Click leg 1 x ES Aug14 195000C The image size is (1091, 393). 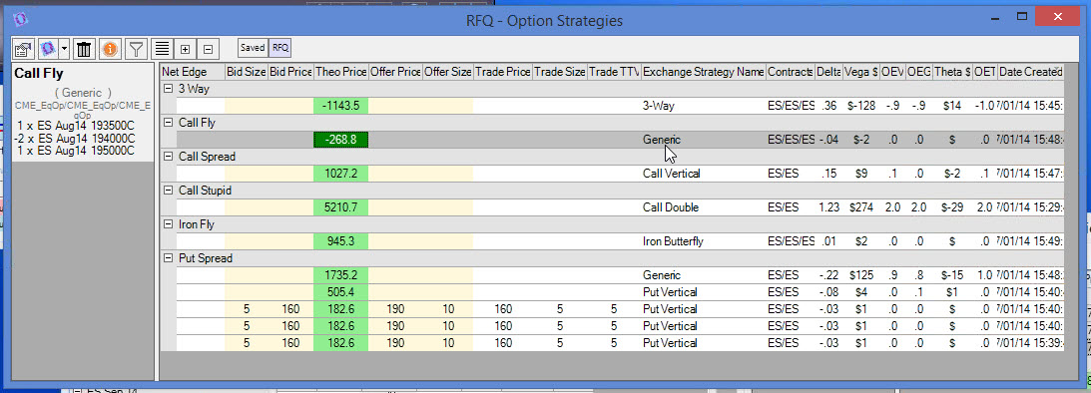click(x=76, y=151)
